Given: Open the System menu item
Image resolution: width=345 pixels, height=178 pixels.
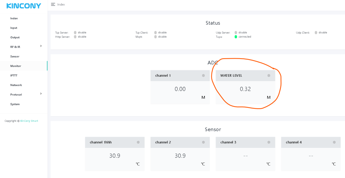Looking at the screenshot, I should [x=15, y=104].
